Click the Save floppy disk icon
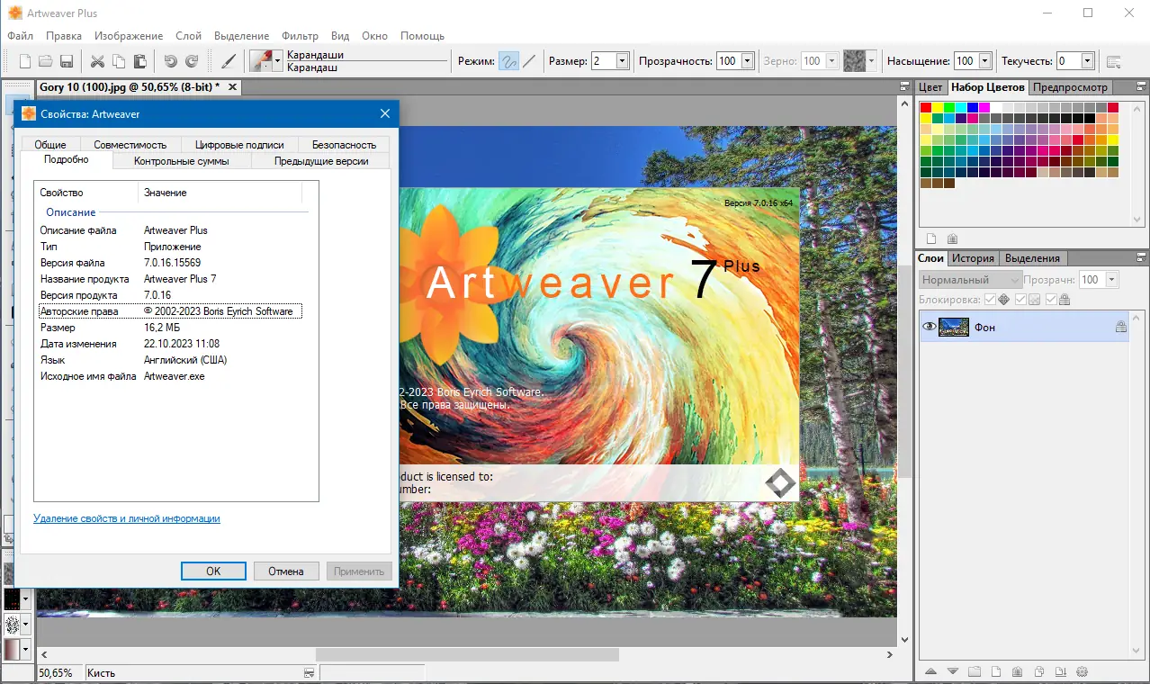This screenshot has height=684, width=1150. click(x=66, y=61)
